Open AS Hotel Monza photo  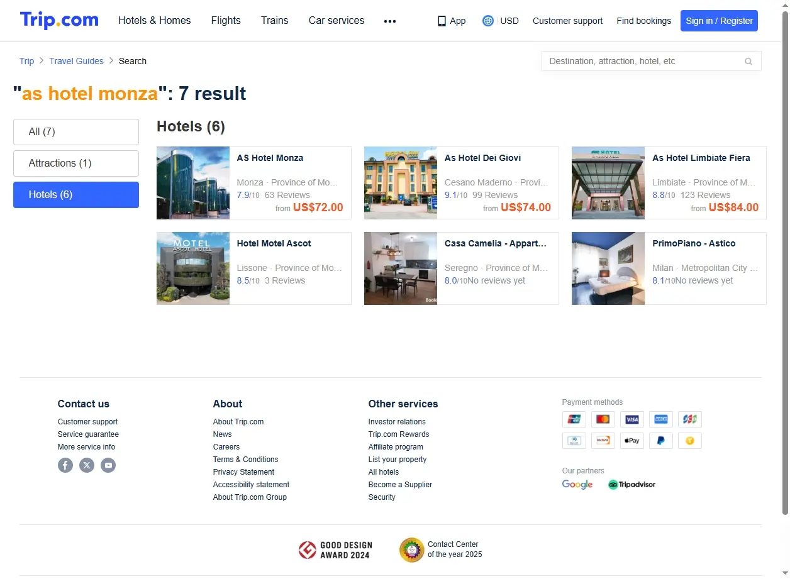tap(193, 183)
